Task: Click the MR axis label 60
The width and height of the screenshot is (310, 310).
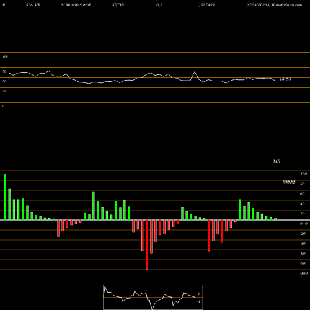Action: pos(303,194)
